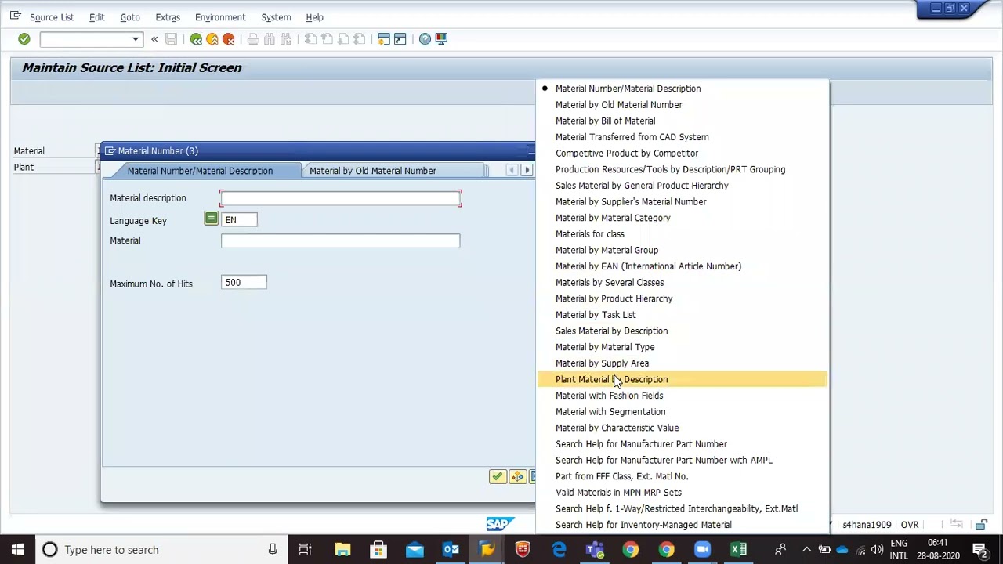Open the Goto menu
The image size is (1003, 564).
pyautogui.click(x=130, y=17)
